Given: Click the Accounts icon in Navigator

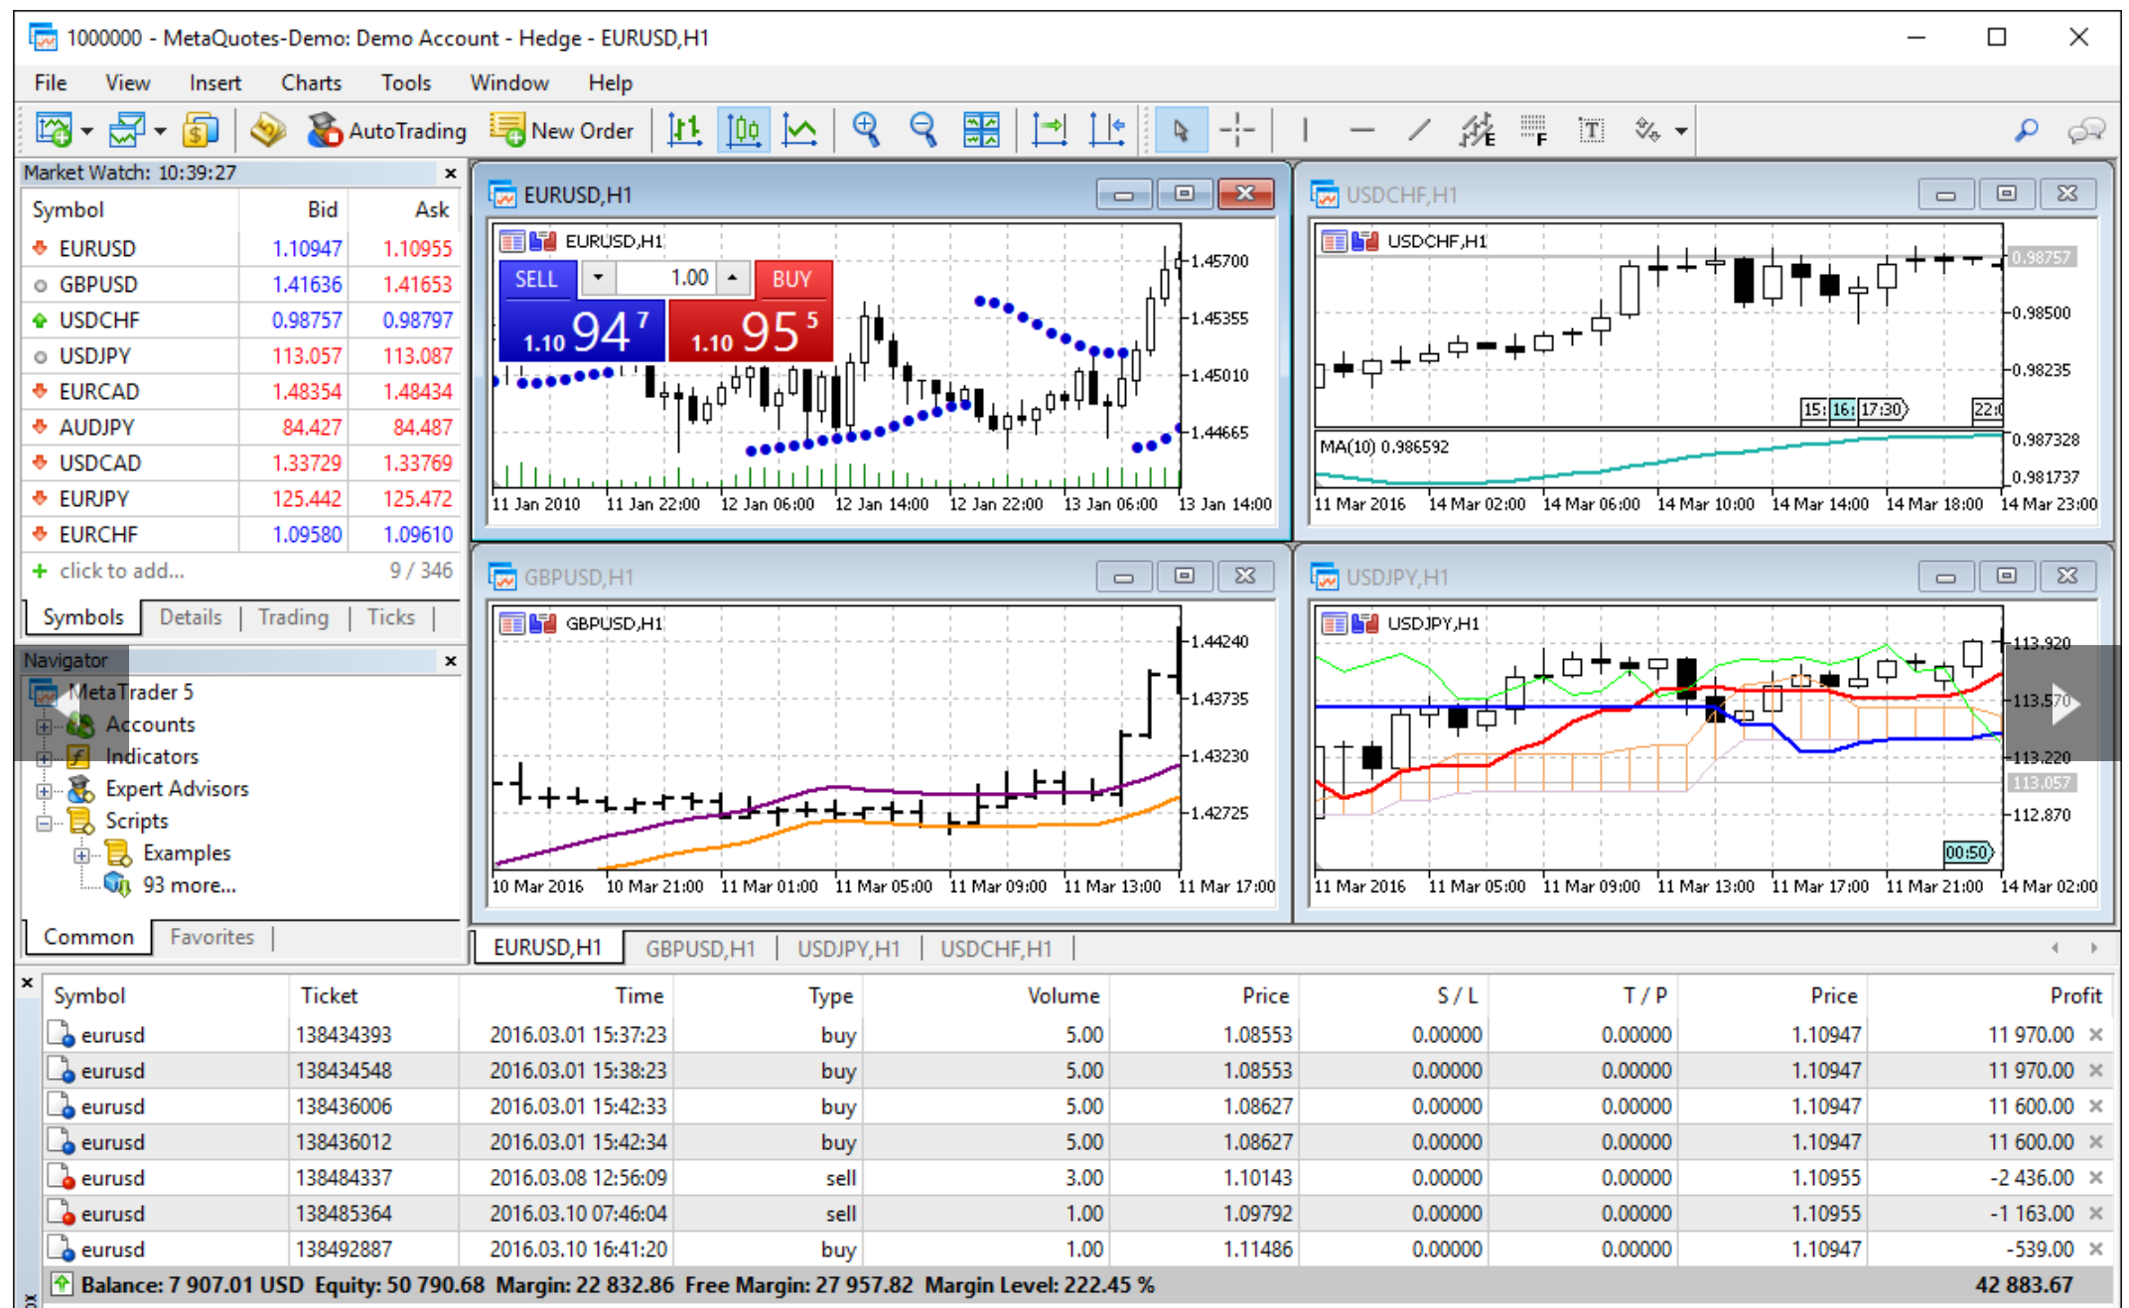Looking at the screenshot, I should pos(80,725).
